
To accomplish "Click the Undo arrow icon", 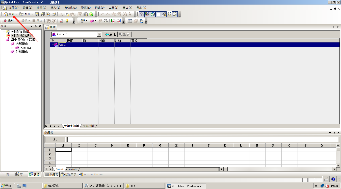I will tap(102, 14).
